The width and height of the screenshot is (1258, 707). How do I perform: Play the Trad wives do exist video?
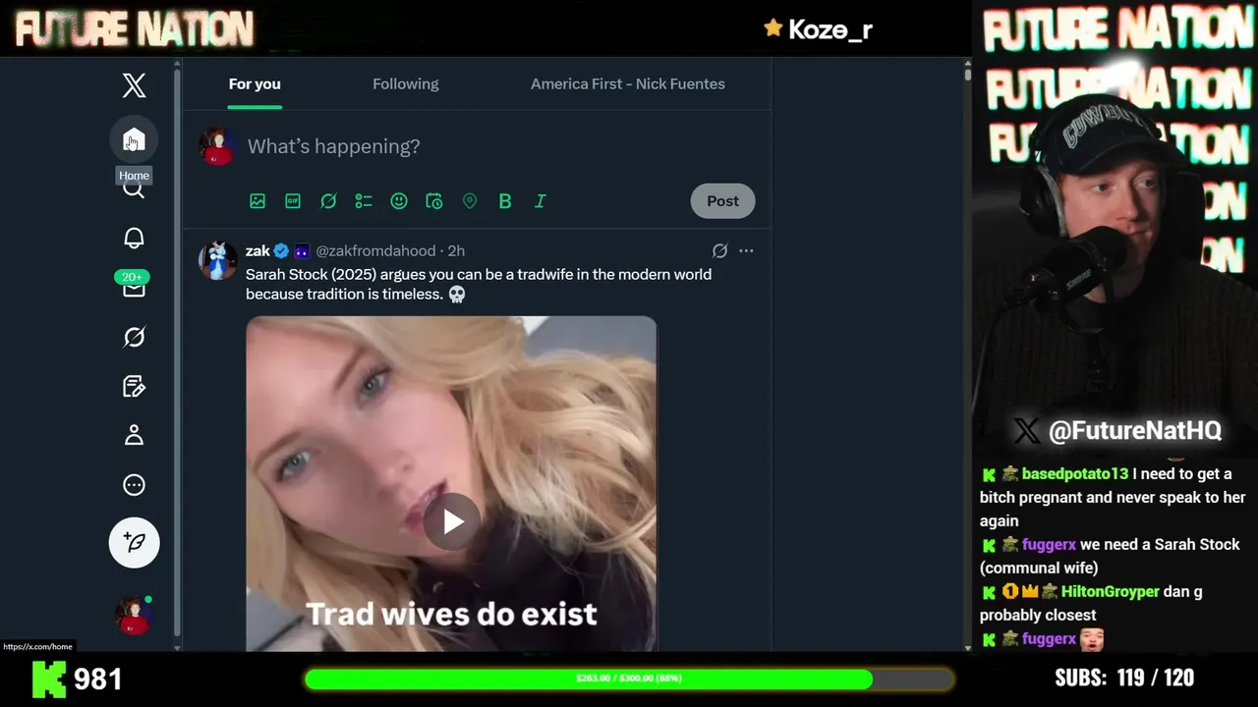(x=452, y=521)
